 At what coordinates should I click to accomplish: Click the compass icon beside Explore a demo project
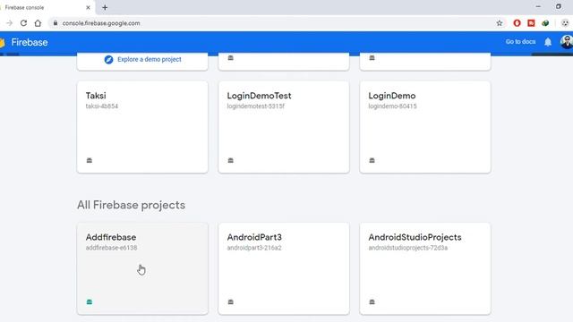click(x=108, y=60)
